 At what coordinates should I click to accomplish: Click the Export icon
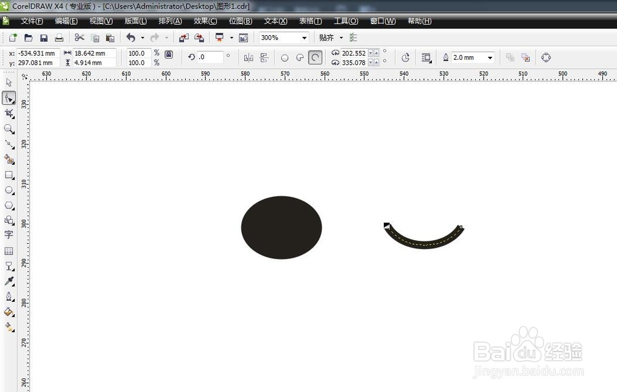pyautogui.click(x=199, y=38)
